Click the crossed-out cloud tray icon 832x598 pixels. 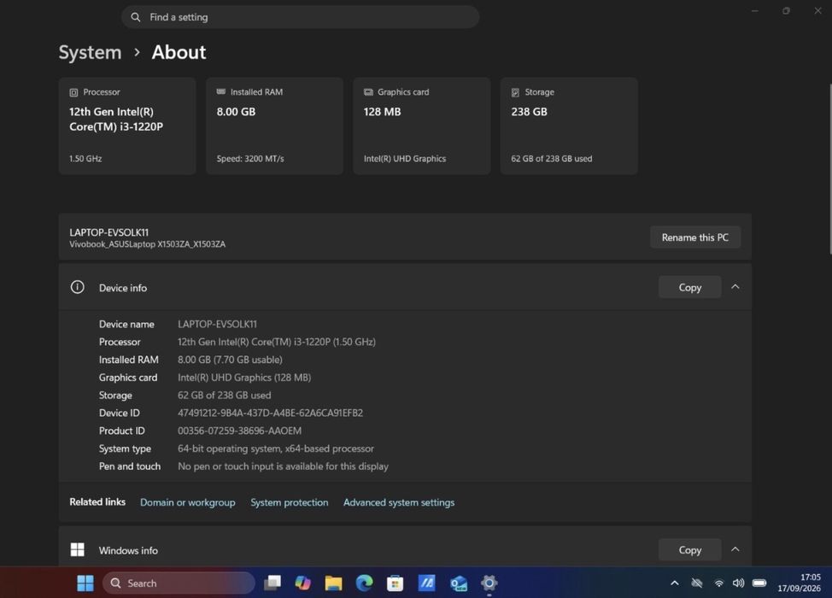click(697, 583)
